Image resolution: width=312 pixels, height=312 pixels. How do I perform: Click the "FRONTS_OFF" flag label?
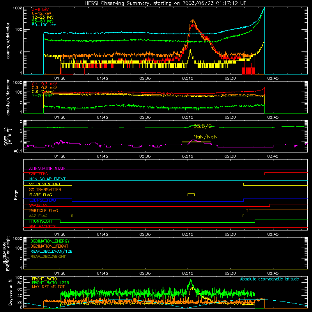(41, 221)
